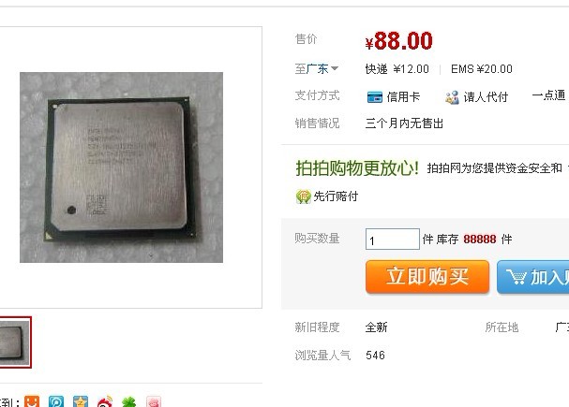This screenshot has height=407, width=569.
Task: Click the green clover share icon
Action: 128,402
